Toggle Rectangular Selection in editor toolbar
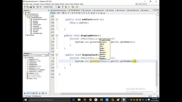This screenshot has width=182, height=102. click(x=81, y=13)
